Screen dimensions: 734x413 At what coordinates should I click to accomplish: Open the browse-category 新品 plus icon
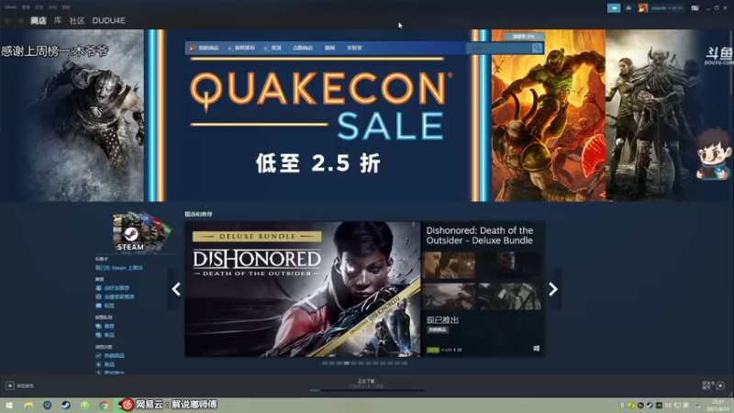coord(98,364)
